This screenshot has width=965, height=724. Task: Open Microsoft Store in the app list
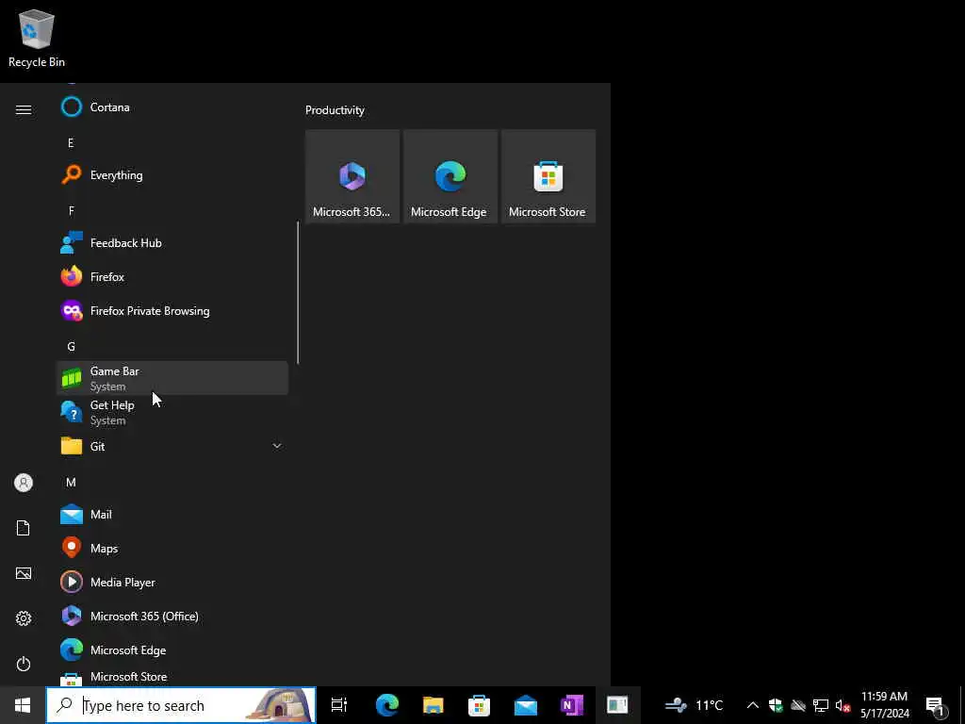[x=172, y=677]
